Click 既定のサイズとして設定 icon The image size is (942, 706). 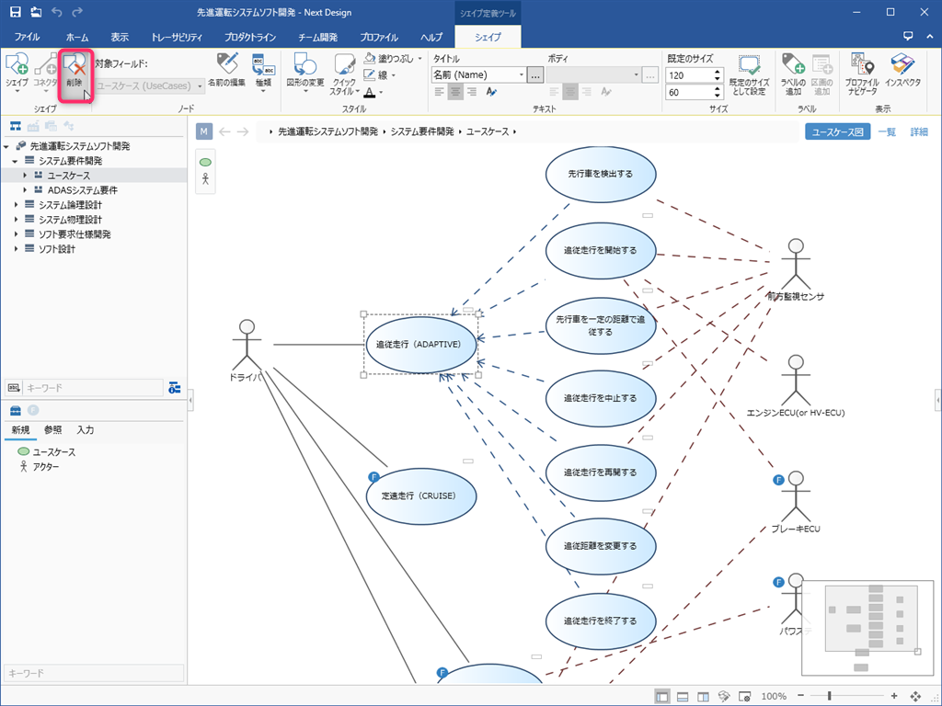[748, 73]
